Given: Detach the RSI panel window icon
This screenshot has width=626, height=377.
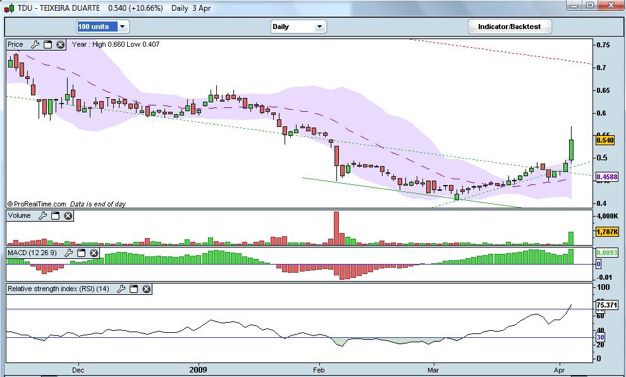Looking at the screenshot, I should pyautogui.click(x=134, y=289).
